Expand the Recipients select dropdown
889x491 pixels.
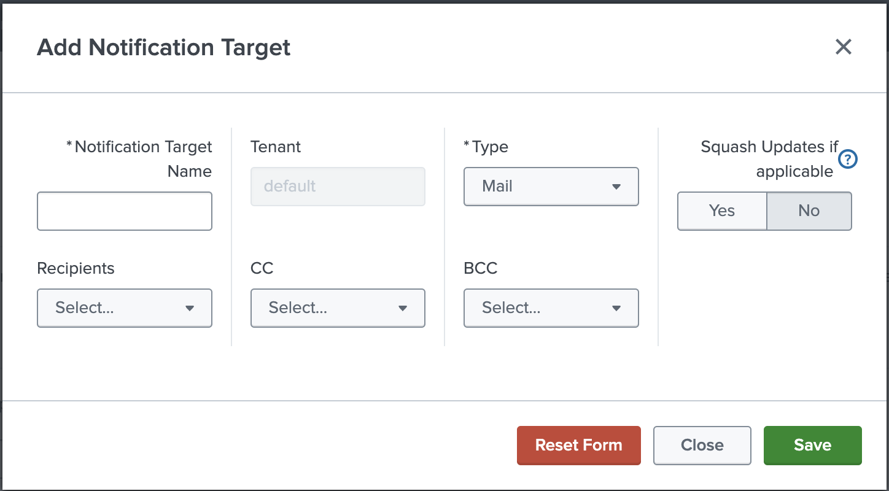125,308
